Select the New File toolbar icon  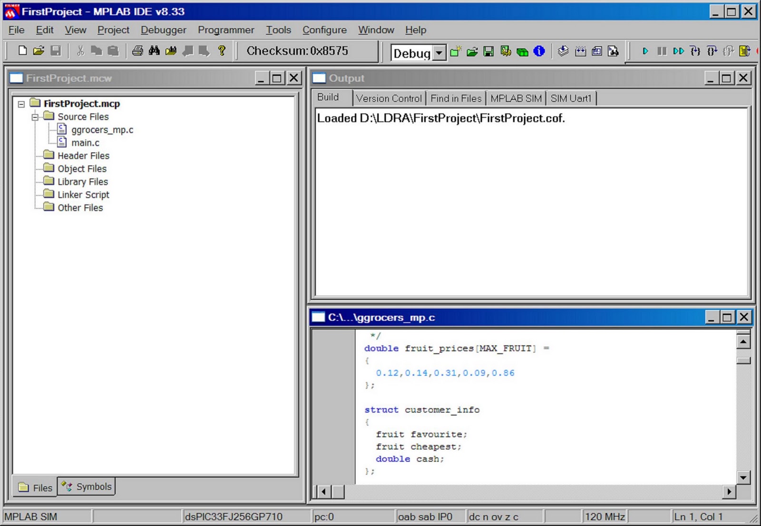point(21,51)
